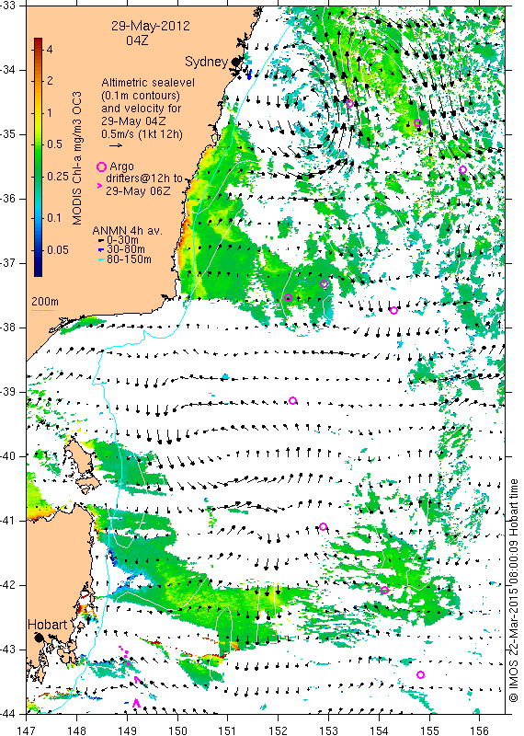The height and width of the screenshot is (736, 524).
Task: Click the MODIS chlorophyll colour bar
Action: tap(39, 156)
